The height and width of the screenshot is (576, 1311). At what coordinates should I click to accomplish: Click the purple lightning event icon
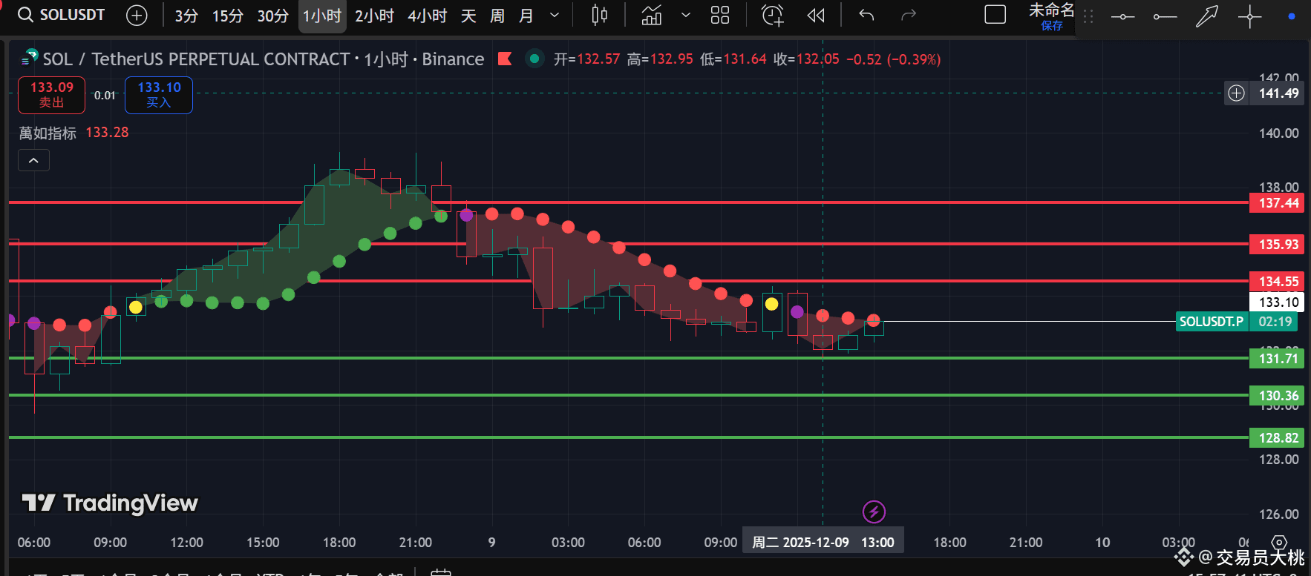click(x=874, y=512)
